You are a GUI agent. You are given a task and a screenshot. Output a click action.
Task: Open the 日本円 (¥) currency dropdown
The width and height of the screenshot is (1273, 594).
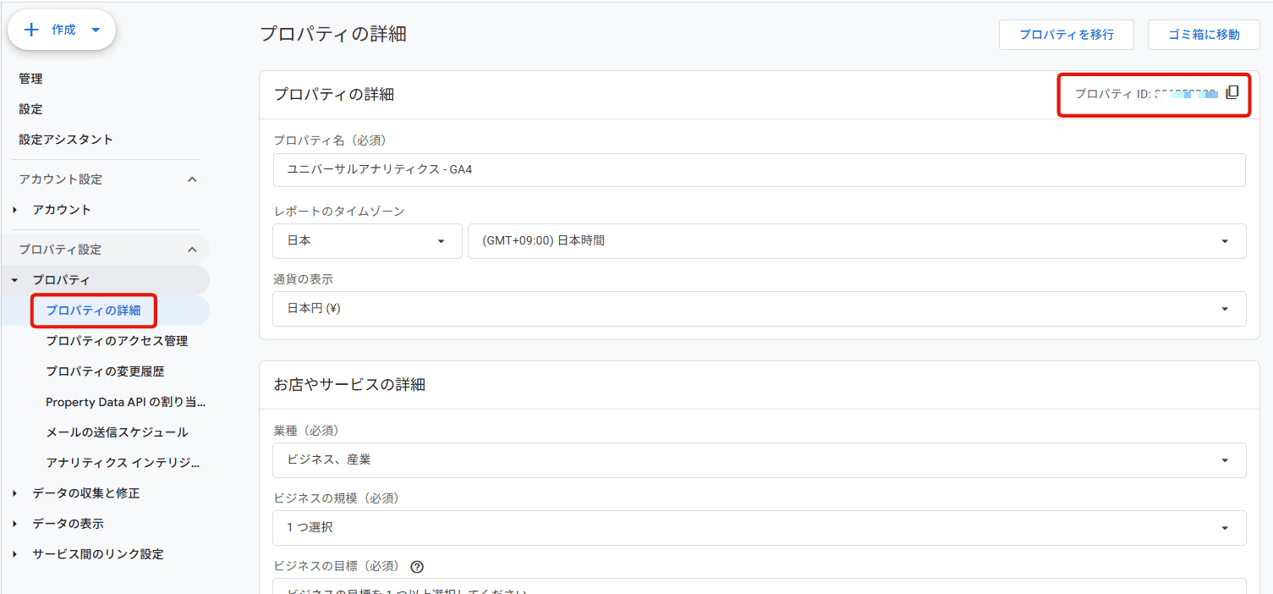(759, 309)
